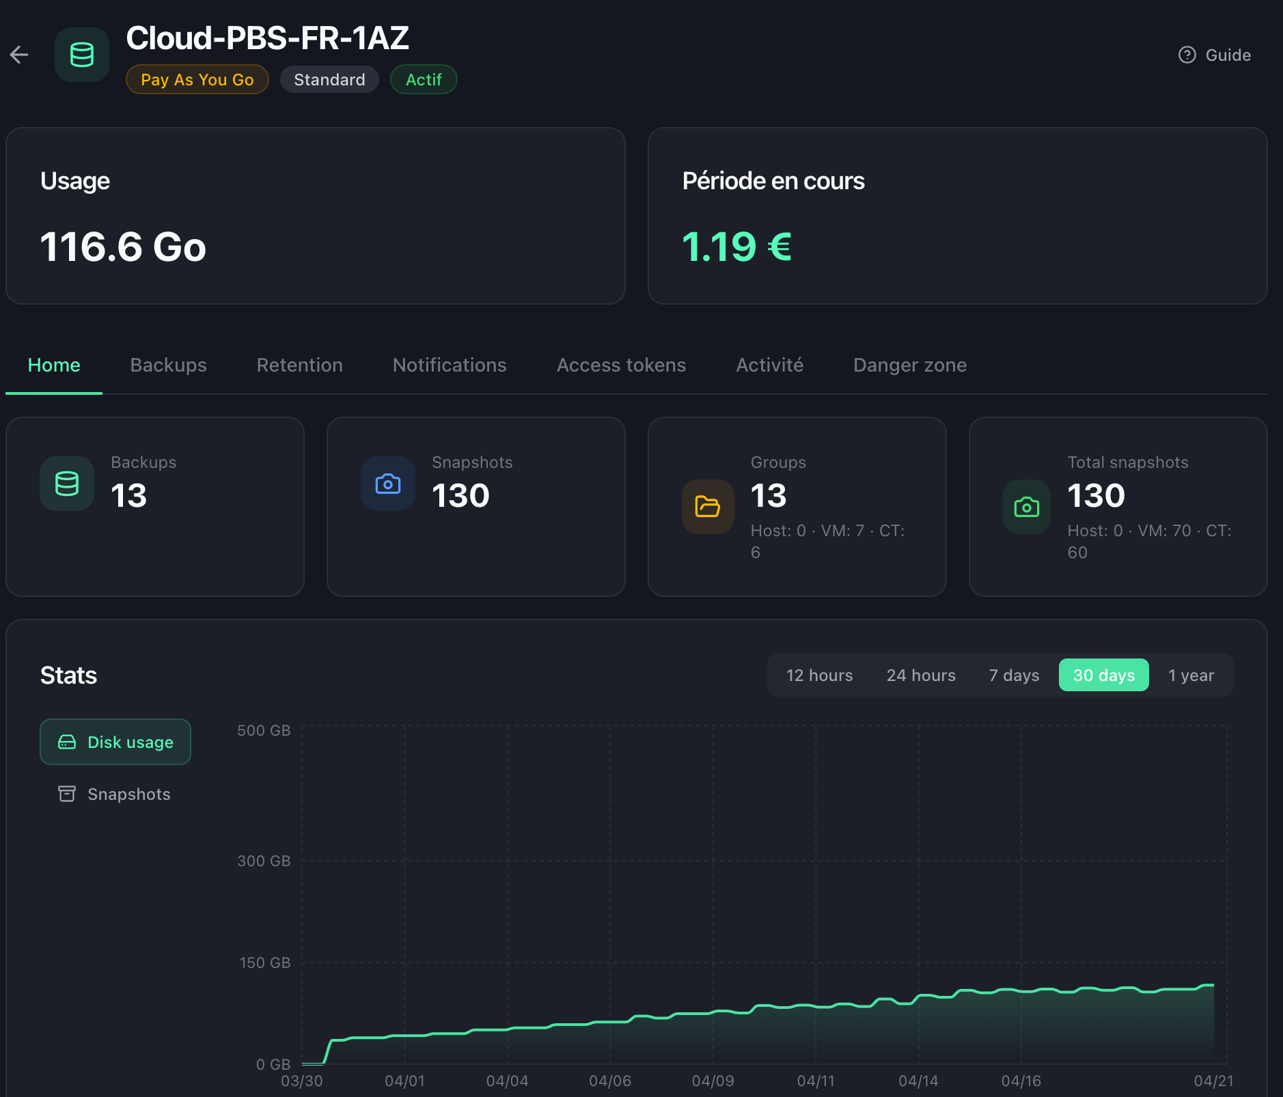Go to the Access tokens section
The image size is (1283, 1097).
621,365
